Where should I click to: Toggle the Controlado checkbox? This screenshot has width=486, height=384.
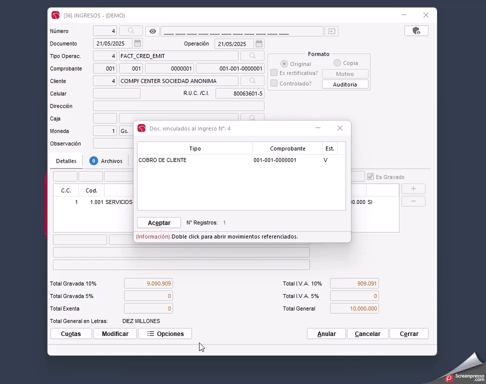click(274, 83)
